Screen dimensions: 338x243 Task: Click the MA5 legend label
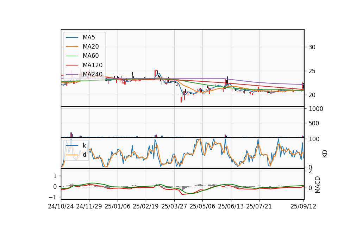[89, 37]
